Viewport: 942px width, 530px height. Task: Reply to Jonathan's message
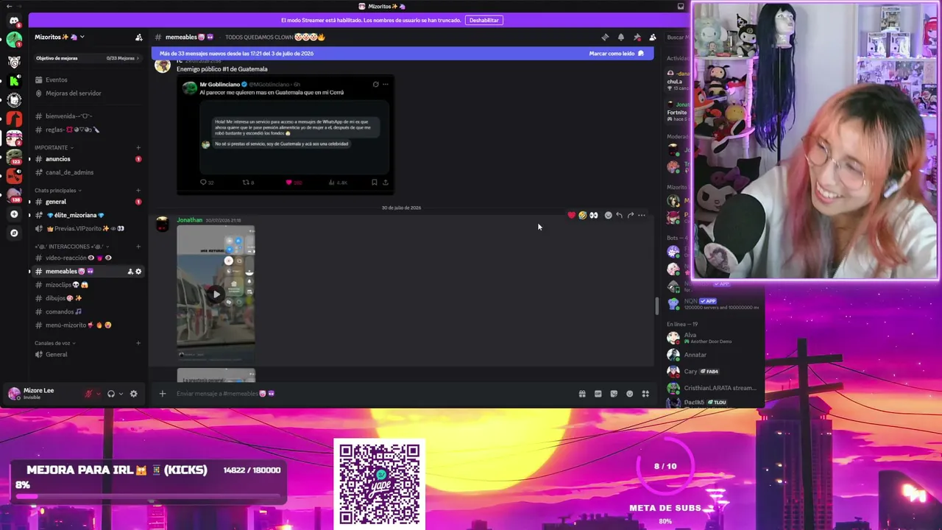(x=619, y=215)
